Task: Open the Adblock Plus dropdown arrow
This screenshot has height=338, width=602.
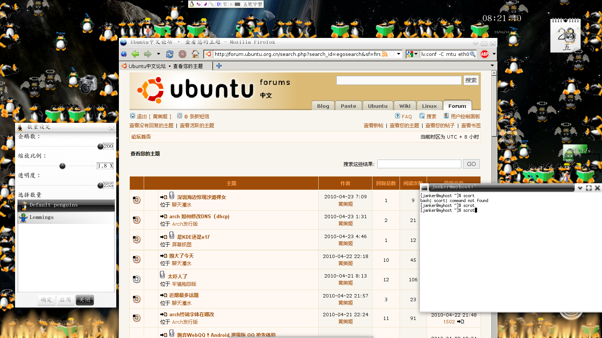Action: point(494,54)
